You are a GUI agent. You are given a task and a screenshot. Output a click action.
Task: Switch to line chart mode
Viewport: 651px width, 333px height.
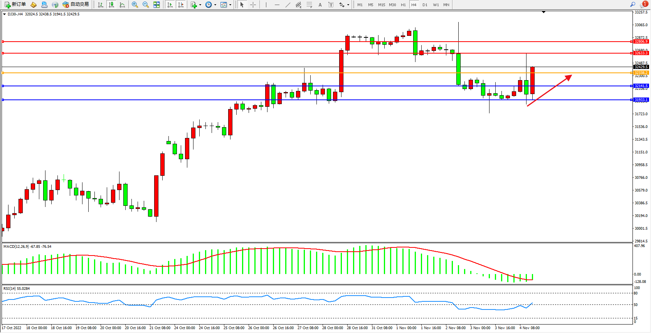pos(122,5)
